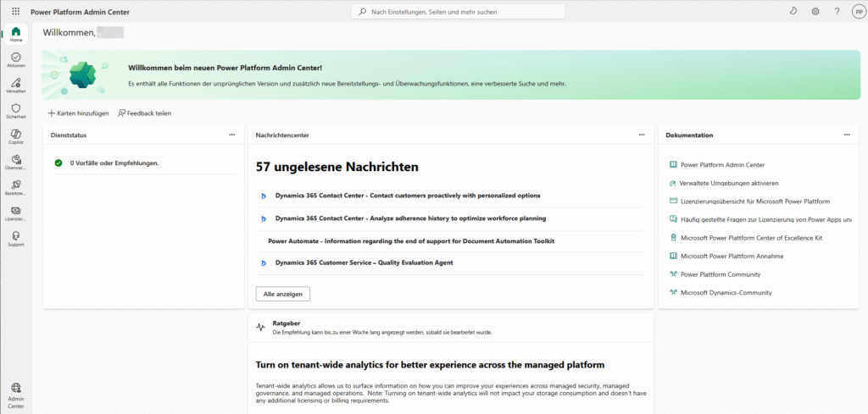Expand the Dienststatus card options menu
This screenshot has width=868, height=414.
click(231, 135)
